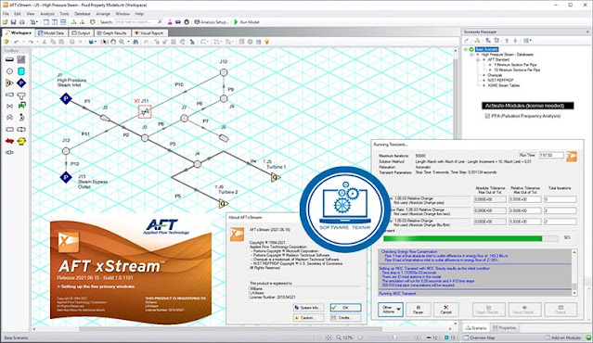593x343 pixels.
Task: Collapse the AFT Standard tree node
Action: [478, 59]
